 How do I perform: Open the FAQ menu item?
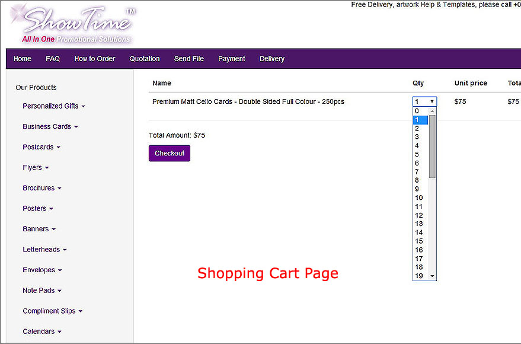[x=53, y=59]
